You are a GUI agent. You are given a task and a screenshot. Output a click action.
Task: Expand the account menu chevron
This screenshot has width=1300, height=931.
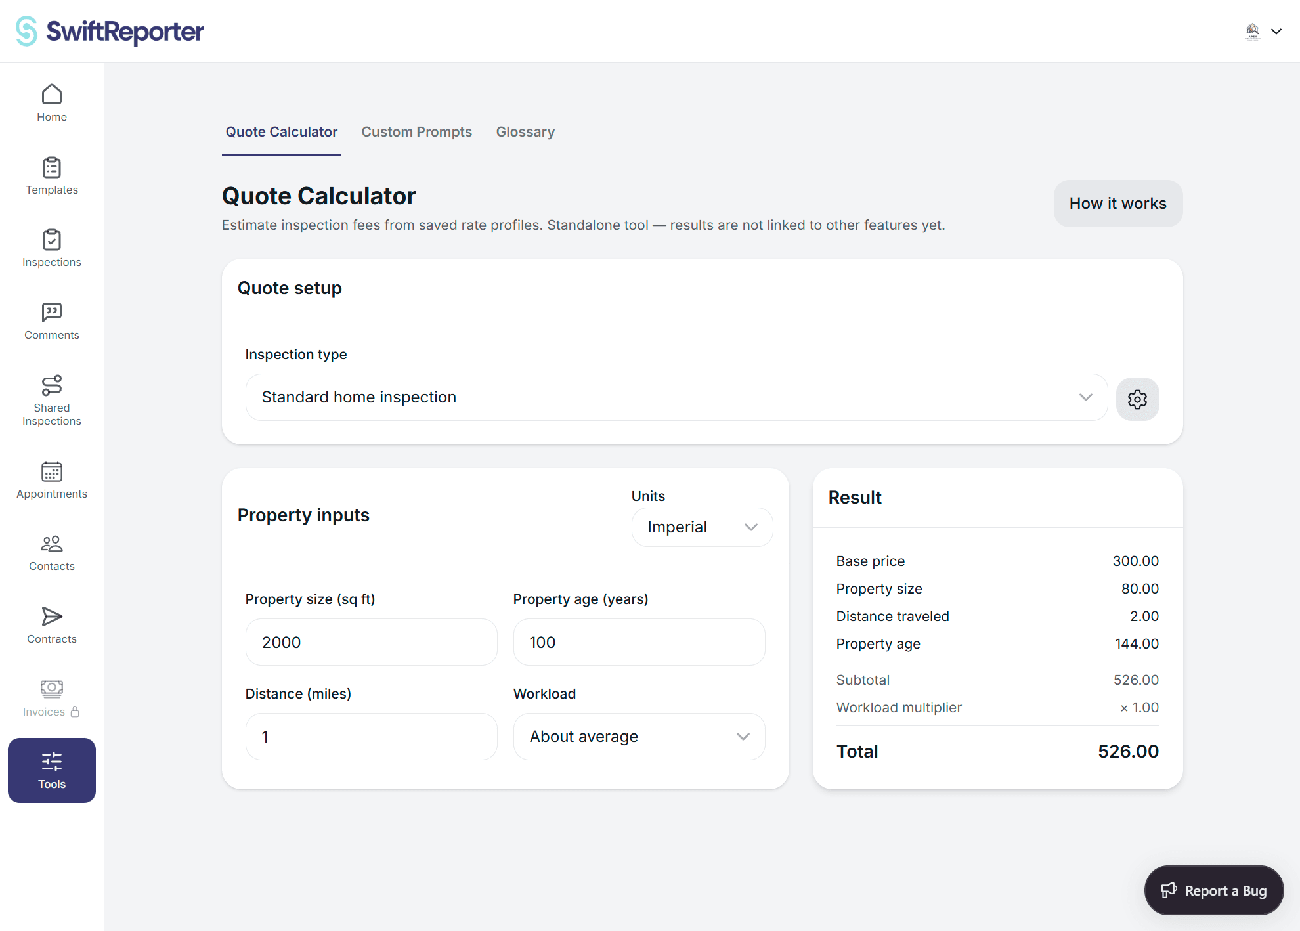1276,31
